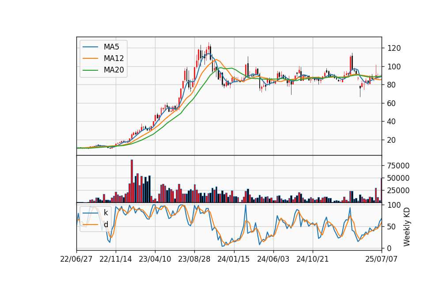Click the 25/07/07 date tick label

pos(382,259)
